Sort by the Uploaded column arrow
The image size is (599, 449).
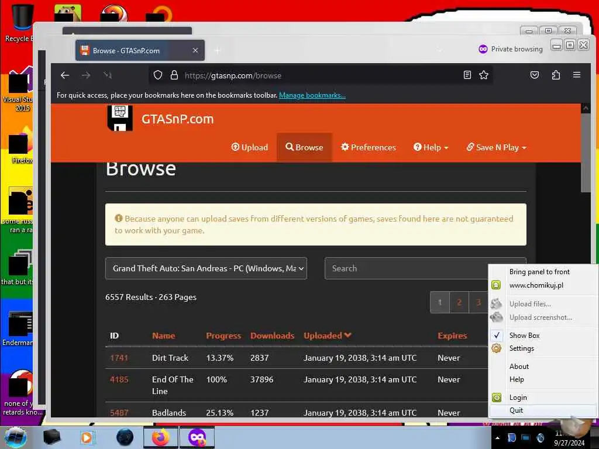point(347,335)
